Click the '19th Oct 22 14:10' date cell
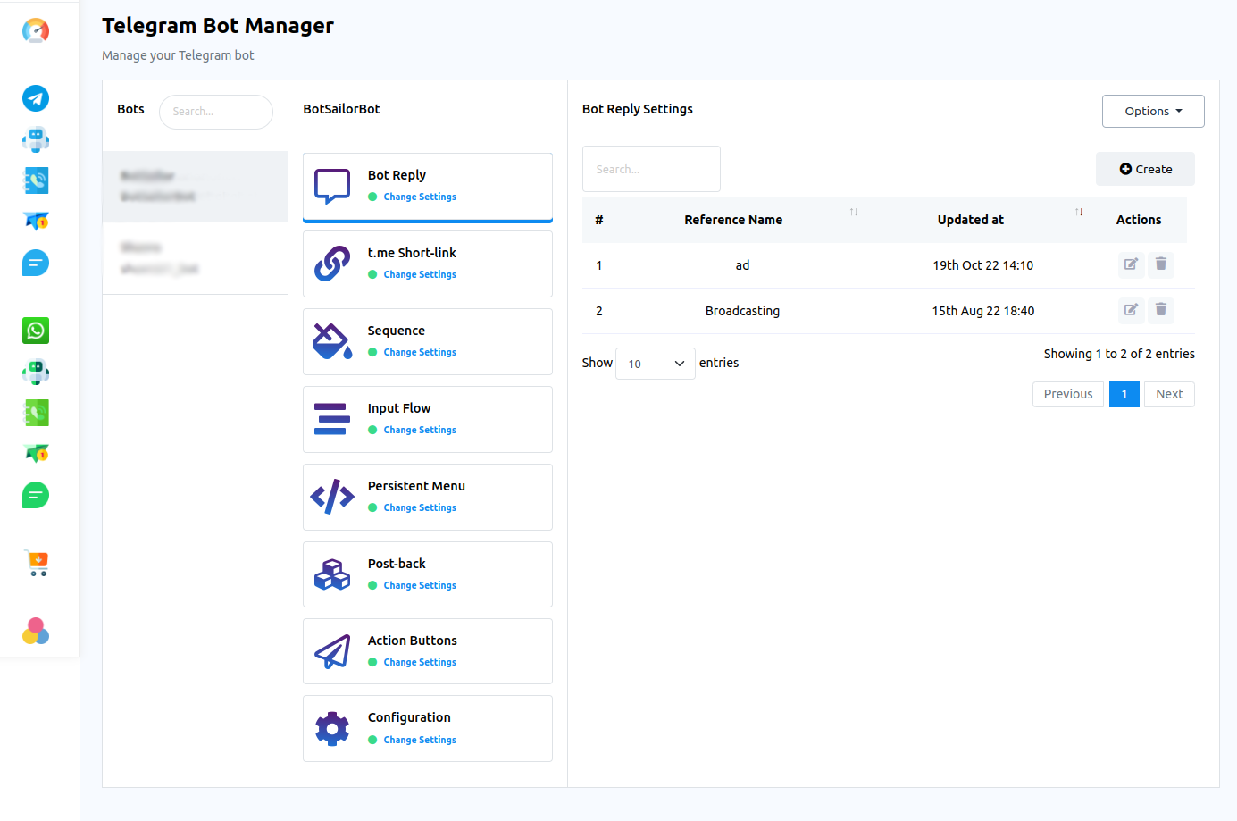Viewport: 1237px width, 821px height. [x=983, y=265]
